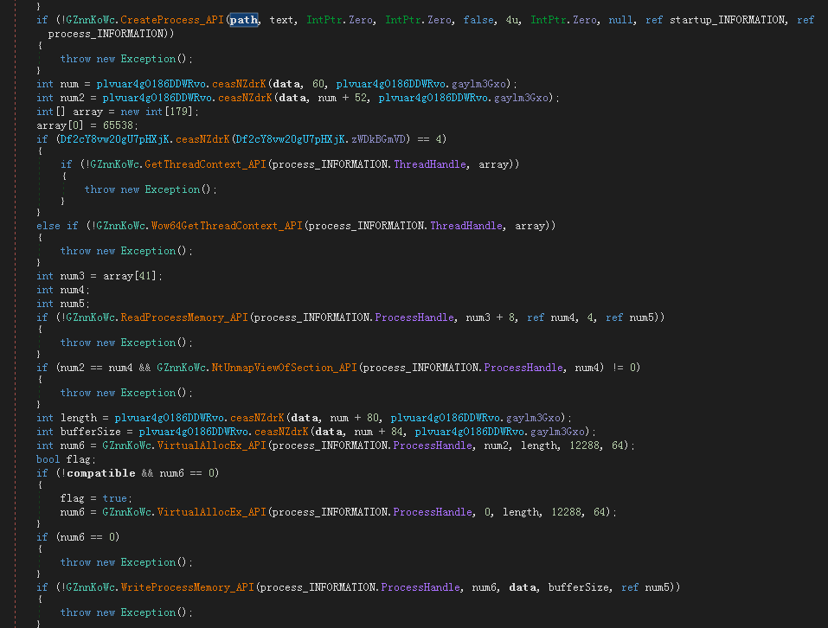Image resolution: width=828 pixels, height=628 pixels.
Task: Open the NtUnmapViewOfSection_API method reference
Action: click(x=284, y=368)
